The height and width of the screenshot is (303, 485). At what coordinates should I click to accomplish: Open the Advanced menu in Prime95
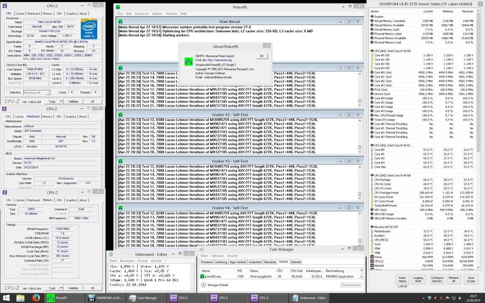[x=141, y=14]
